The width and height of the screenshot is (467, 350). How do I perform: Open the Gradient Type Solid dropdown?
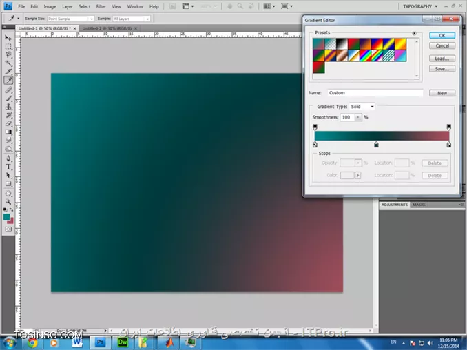362,107
